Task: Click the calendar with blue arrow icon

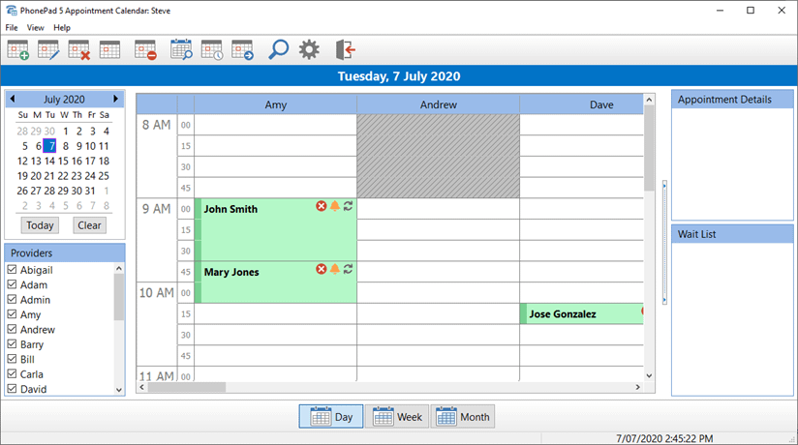Action: click(242, 50)
